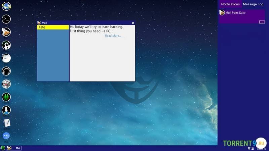Expand the notification with the ellipsis button

[262, 22]
